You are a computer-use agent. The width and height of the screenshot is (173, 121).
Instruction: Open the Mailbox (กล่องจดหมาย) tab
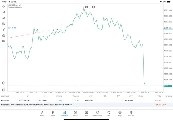[x=98, y=113]
